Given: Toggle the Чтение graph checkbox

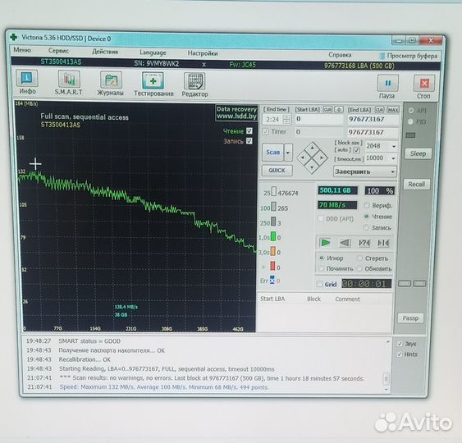Looking at the screenshot, I should [249, 130].
